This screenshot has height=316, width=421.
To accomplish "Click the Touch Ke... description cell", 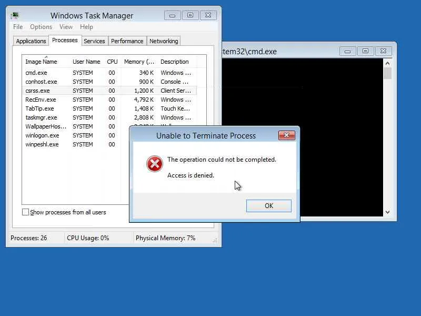I will (175, 108).
